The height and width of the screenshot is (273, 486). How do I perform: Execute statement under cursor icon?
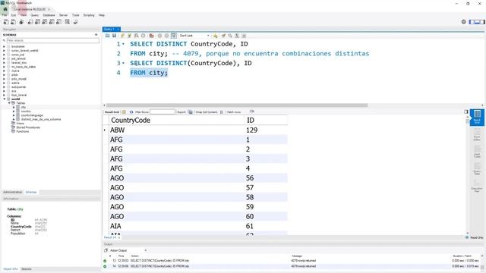click(x=129, y=36)
